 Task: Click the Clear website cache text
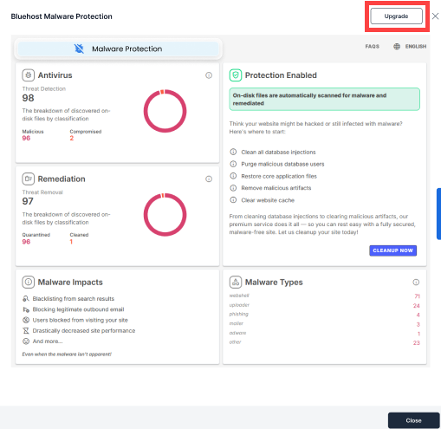tap(268, 200)
